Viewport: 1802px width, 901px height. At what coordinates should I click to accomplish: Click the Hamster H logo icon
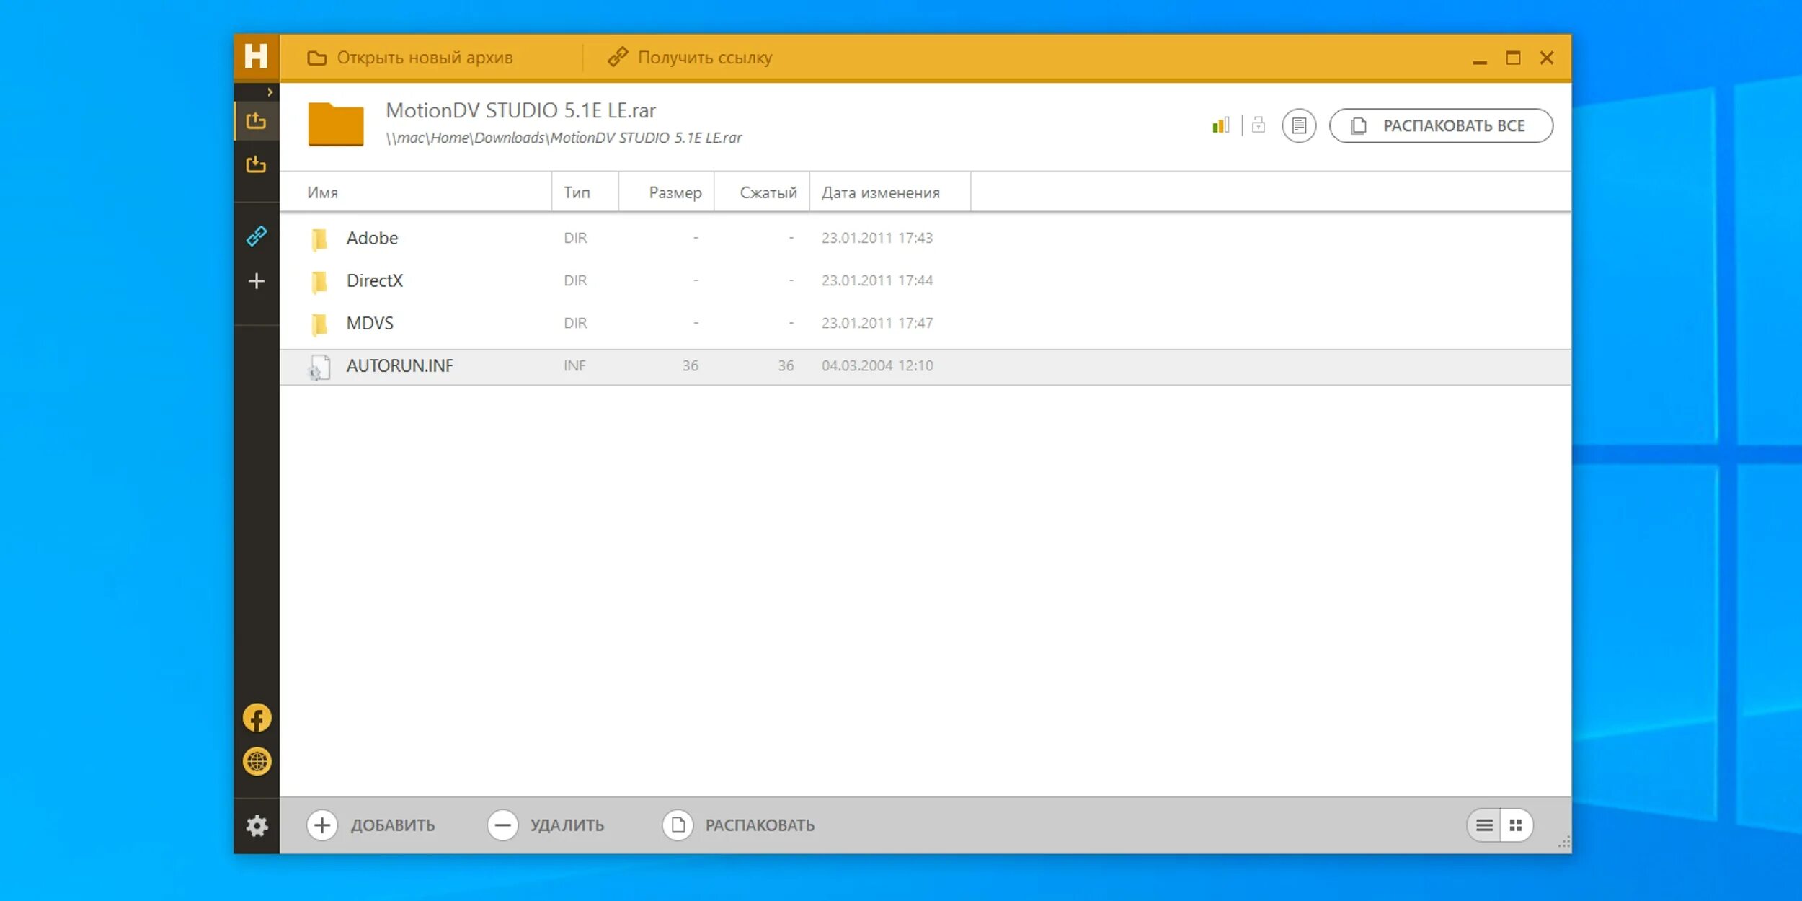point(256,56)
